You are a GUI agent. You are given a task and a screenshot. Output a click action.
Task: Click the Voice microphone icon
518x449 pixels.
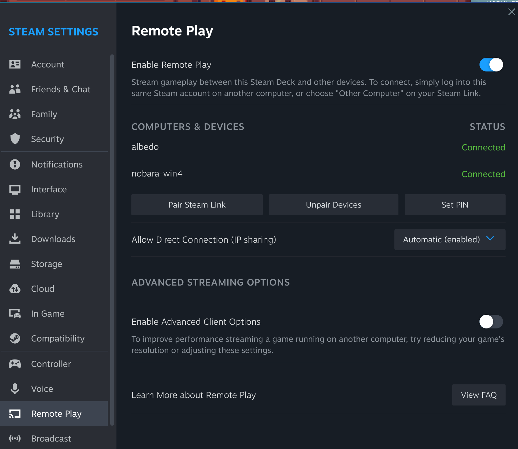[x=15, y=389]
